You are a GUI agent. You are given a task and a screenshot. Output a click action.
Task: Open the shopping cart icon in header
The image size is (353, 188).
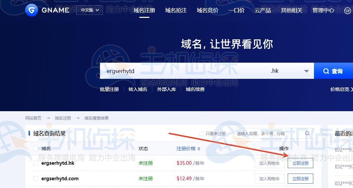tap(348, 10)
